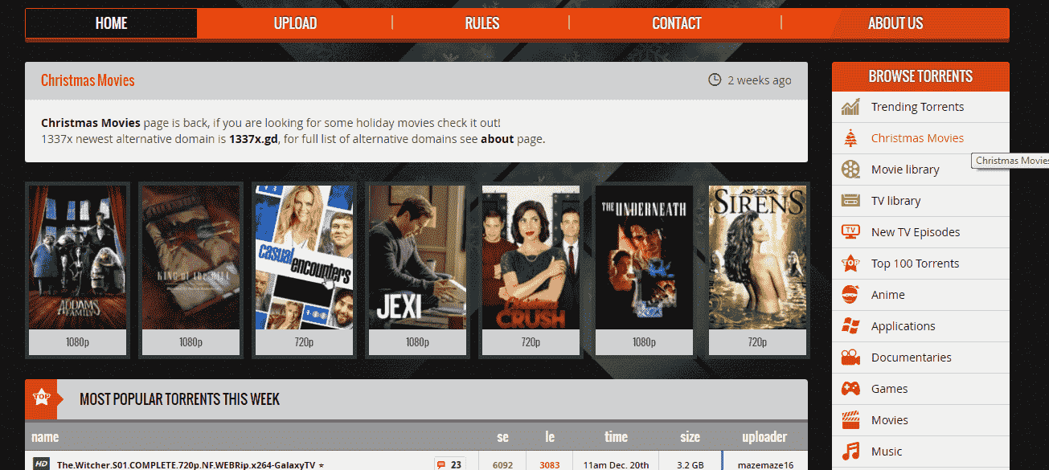Open the HOME tab
Image resolution: width=1049 pixels, height=470 pixels.
(111, 23)
